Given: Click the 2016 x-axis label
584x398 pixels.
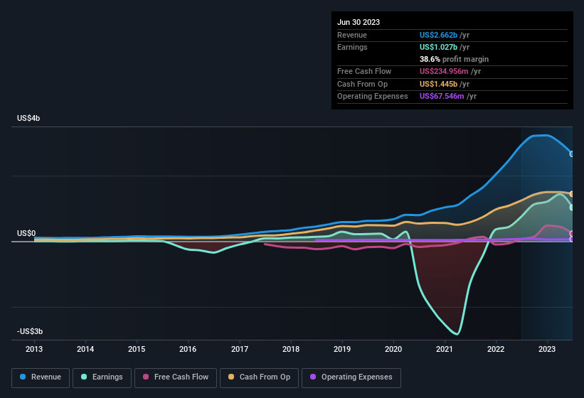Looking at the screenshot, I should click(188, 349).
